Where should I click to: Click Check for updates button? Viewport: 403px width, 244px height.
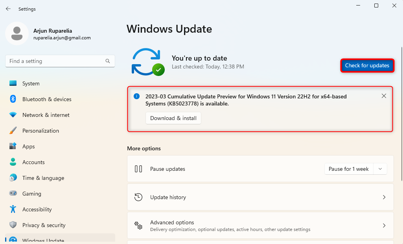pyautogui.click(x=367, y=65)
